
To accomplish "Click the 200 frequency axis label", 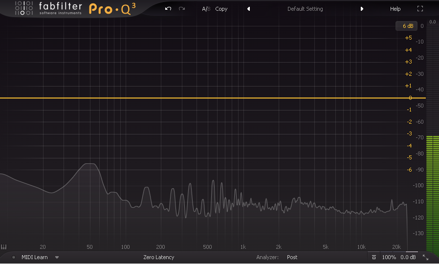I will click(x=160, y=247).
